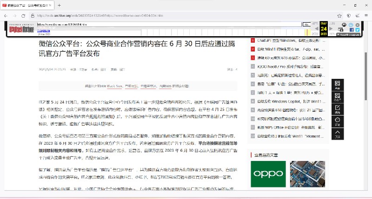Open ranked article about Windows Copilot
The height and width of the screenshot is (199, 372).
(x=291, y=102)
